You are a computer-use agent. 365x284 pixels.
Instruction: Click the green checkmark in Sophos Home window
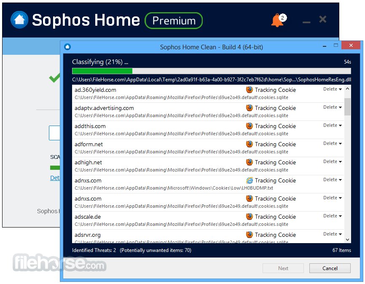[x=54, y=78]
